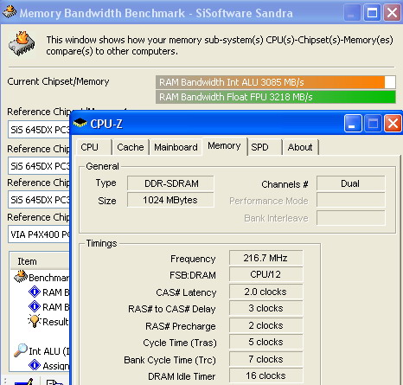Select the Channels # field showing Dual

(x=350, y=183)
